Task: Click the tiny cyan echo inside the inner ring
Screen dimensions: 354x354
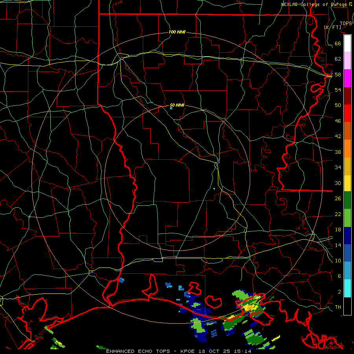Action: (214, 188)
